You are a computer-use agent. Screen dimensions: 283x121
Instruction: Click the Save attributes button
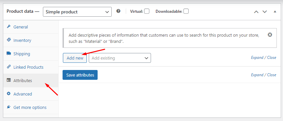tap(80, 75)
